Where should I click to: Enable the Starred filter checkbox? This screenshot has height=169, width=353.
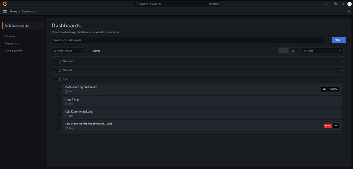(89, 51)
